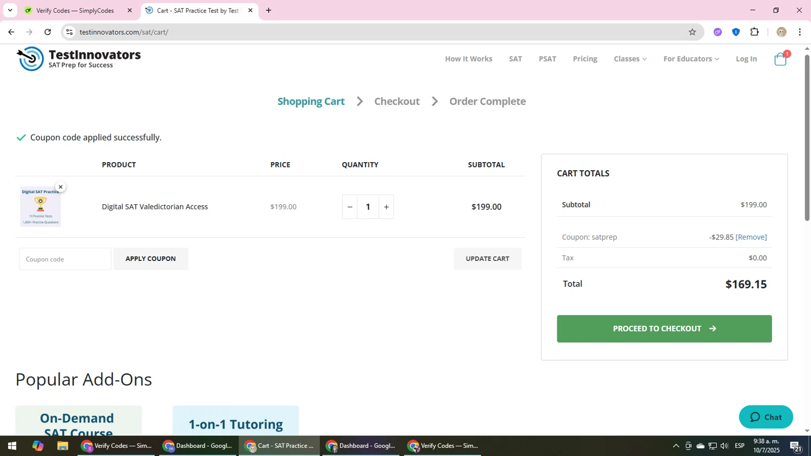
Task: Proceed to checkout
Action: click(664, 328)
